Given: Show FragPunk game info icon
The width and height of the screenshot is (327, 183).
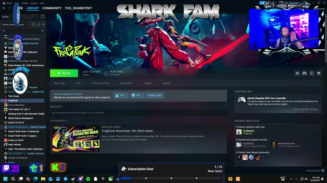Looking at the screenshot, I should pos(312,73).
